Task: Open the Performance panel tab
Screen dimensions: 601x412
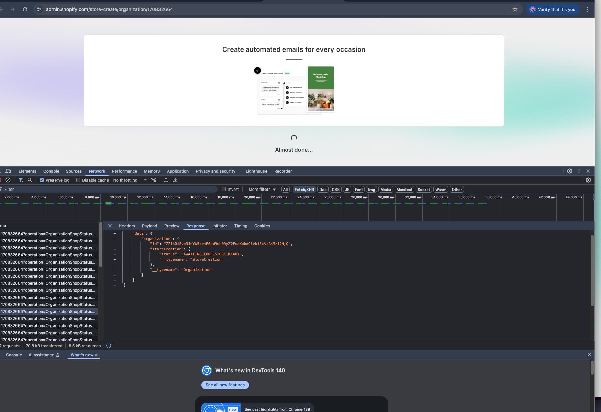Action: tap(125, 171)
